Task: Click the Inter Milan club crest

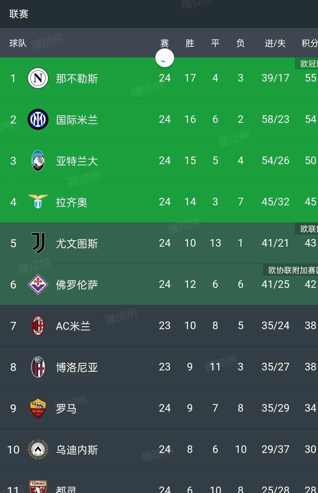Action: click(38, 120)
